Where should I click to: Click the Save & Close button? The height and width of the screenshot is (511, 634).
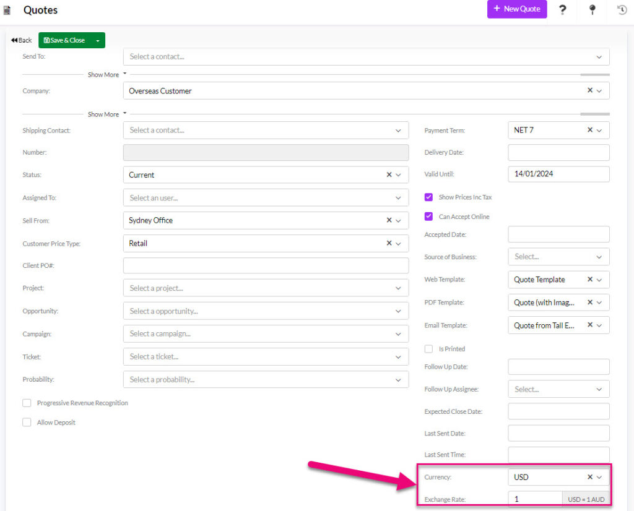pos(64,40)
